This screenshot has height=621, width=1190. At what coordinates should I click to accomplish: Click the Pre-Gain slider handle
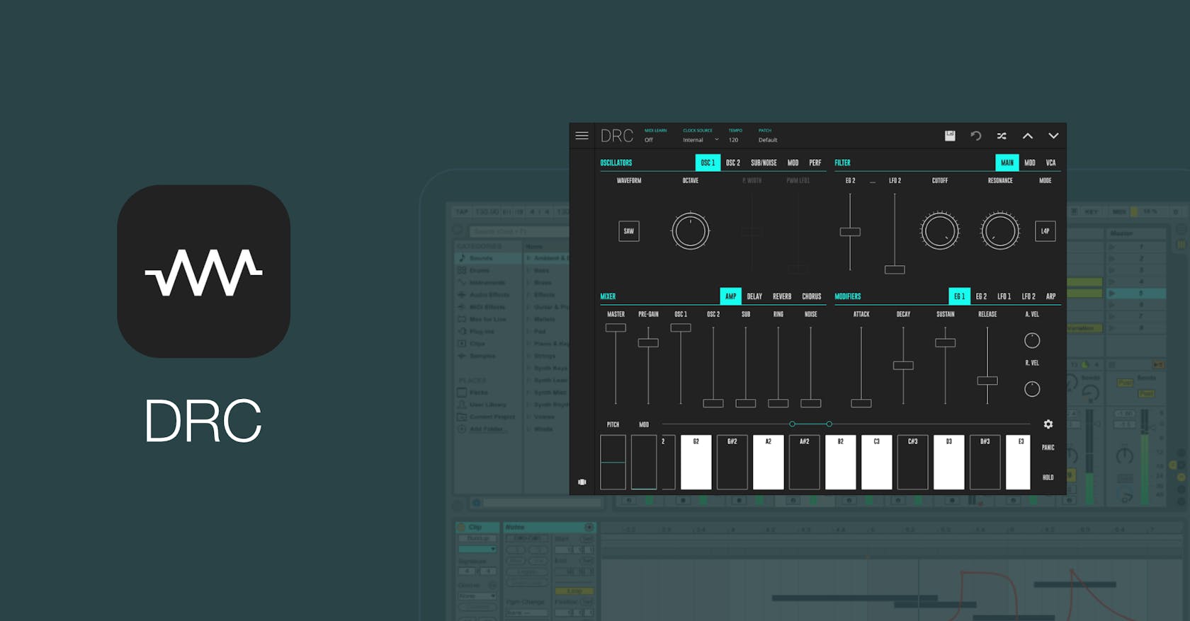tap(648, 343)
